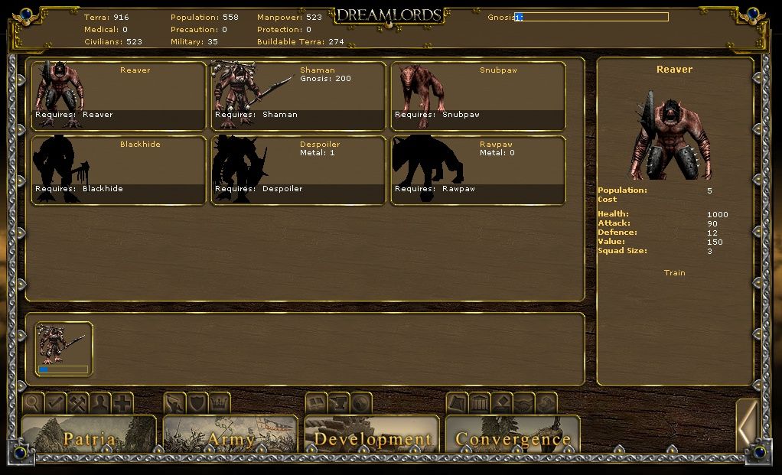Screen dimensions: 782x475
Task: Click the "Protection: 0" stat
Action: point(284,29)
